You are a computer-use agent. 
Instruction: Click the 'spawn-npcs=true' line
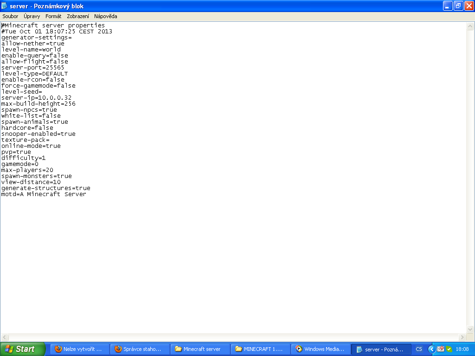point(29,110)
